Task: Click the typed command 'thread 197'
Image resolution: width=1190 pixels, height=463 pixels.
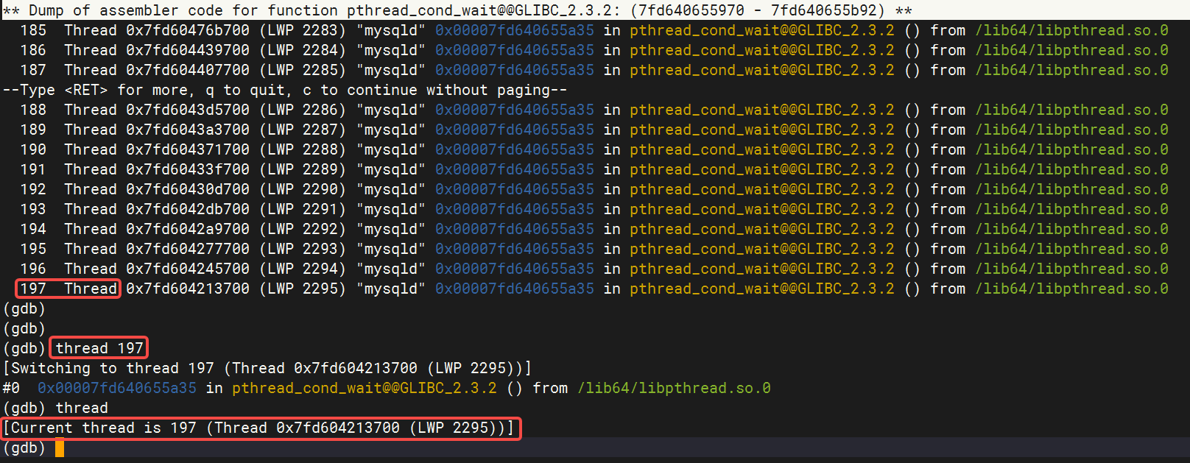Action: pos(99,348)
